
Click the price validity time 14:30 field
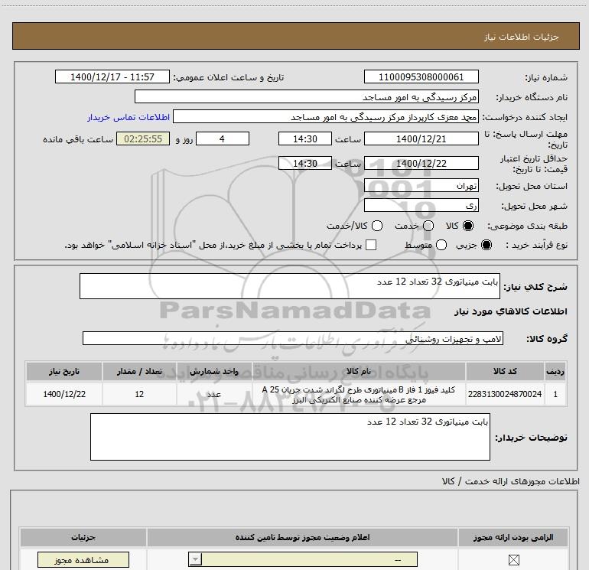point(305,164)
